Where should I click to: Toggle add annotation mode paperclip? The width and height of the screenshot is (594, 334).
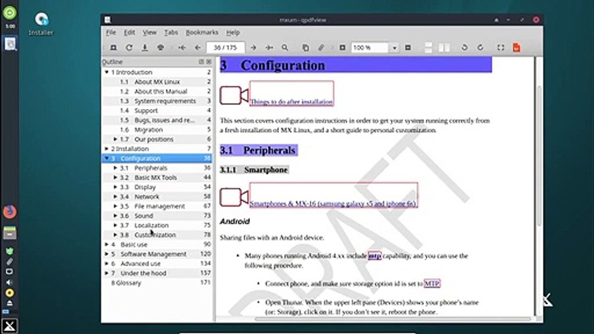(x=321, y=48)
